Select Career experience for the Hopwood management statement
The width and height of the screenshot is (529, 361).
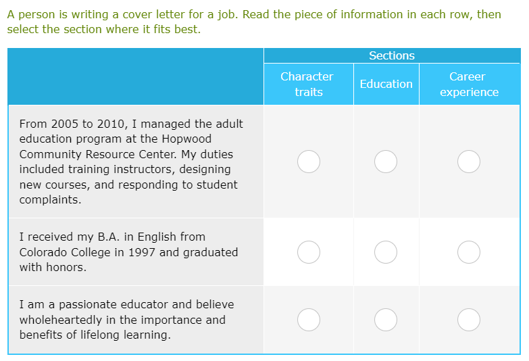[x=469, y=162]
